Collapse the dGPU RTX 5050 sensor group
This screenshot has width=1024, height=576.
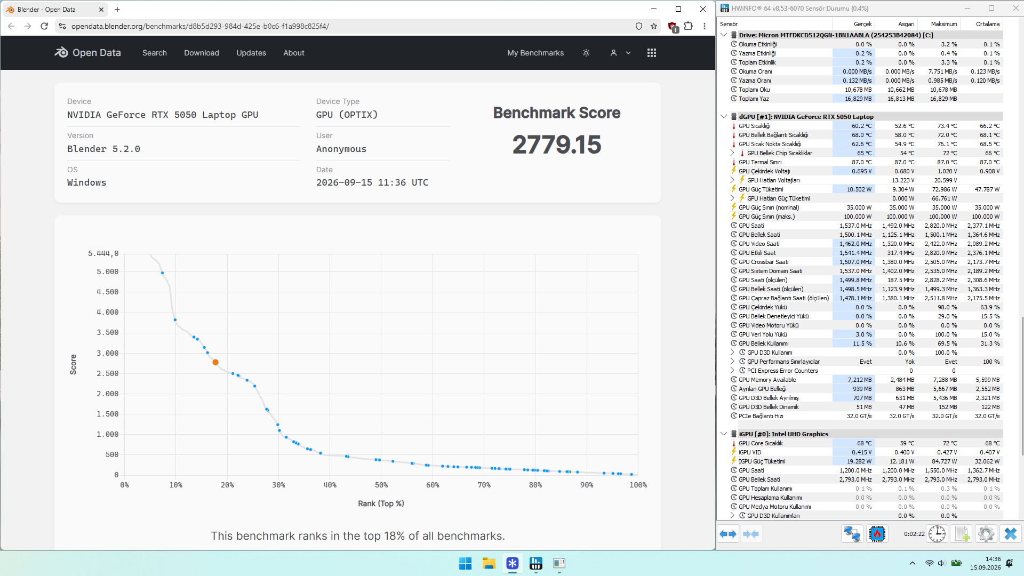click(x=724, y=117)
